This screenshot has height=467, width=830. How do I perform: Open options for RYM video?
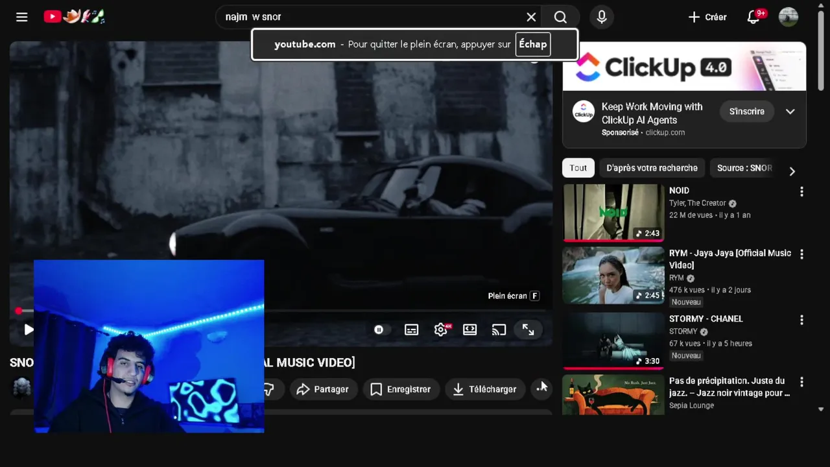pos(801,255)
